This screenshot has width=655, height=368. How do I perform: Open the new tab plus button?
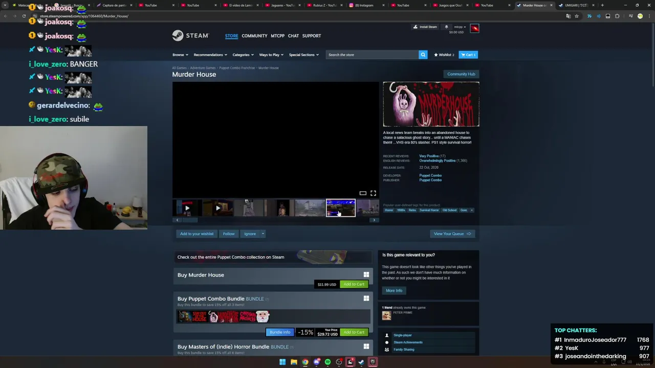(x=602, y=5)
